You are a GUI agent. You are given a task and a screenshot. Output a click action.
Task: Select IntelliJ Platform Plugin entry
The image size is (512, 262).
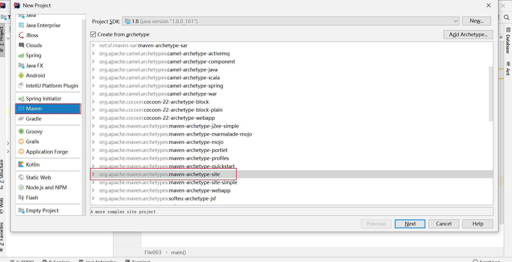(x=48, y=86)
